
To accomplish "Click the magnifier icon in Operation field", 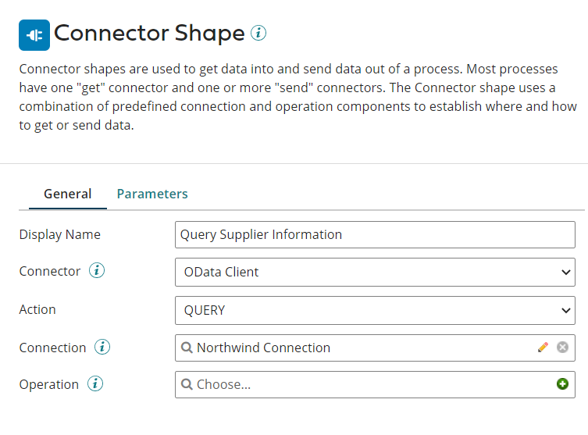I will pos(187,384).
